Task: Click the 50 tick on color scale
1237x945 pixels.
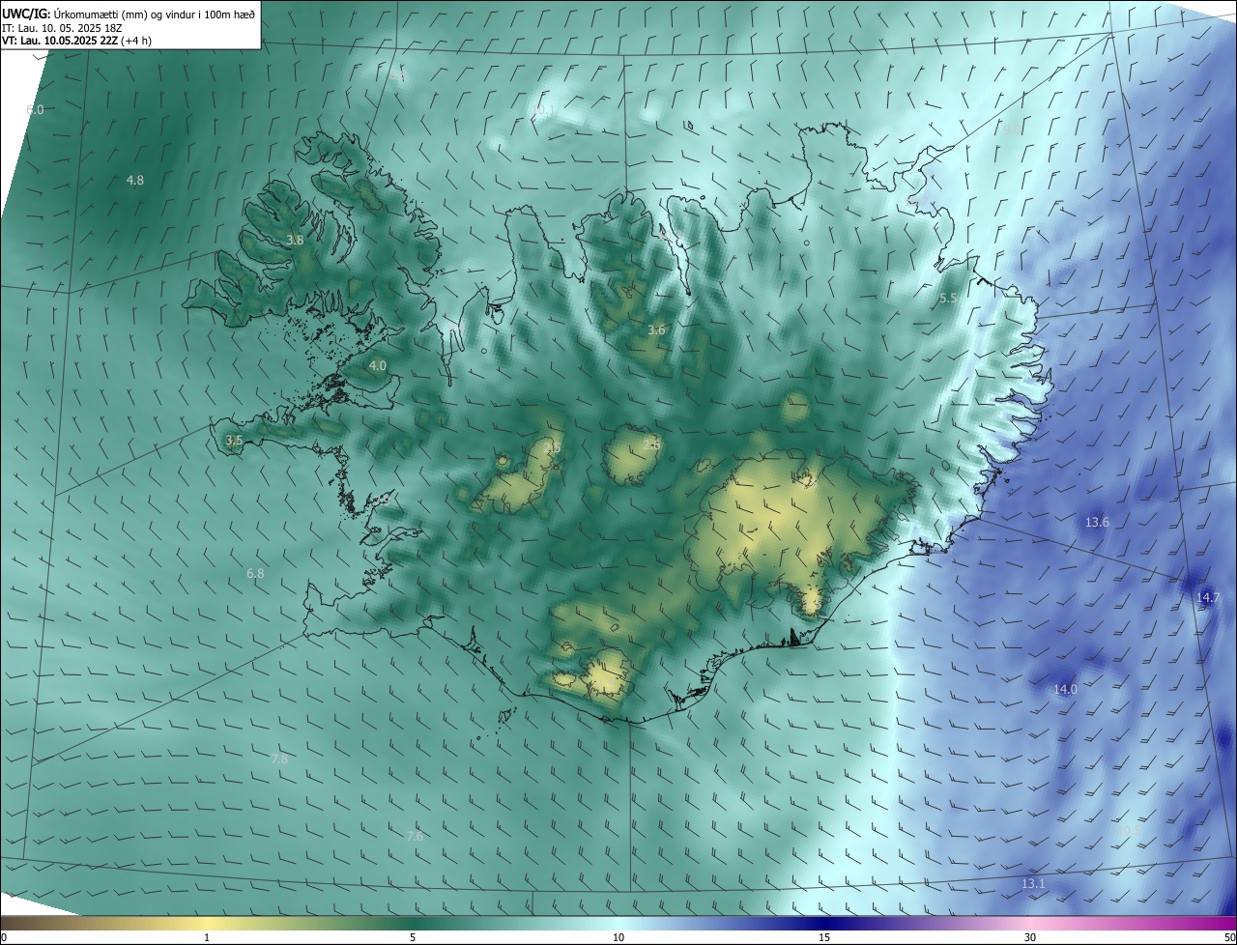Action: click(1229, 938)
